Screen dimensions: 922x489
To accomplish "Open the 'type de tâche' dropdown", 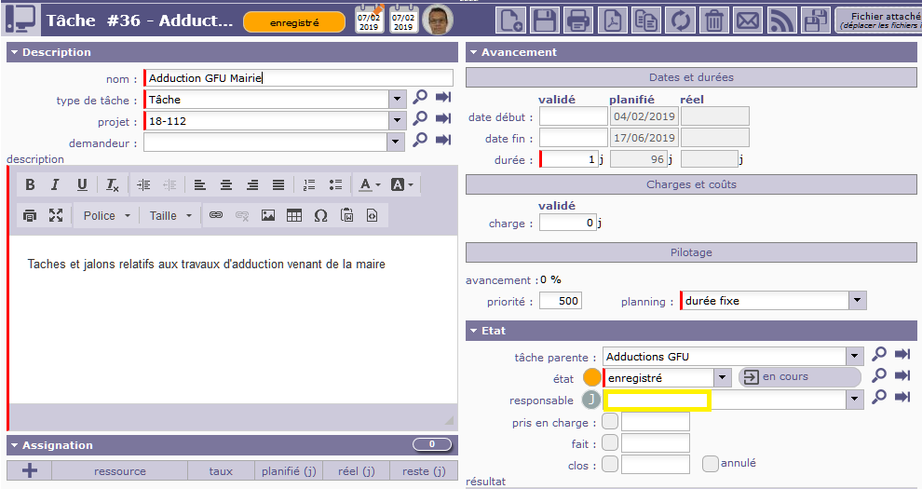I will [x=397, y=99].
